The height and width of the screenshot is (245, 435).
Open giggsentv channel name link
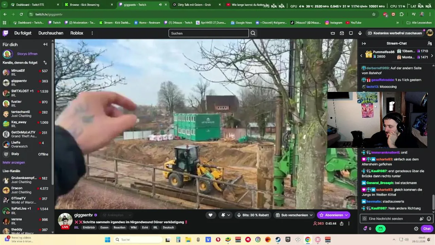(83, 215)
